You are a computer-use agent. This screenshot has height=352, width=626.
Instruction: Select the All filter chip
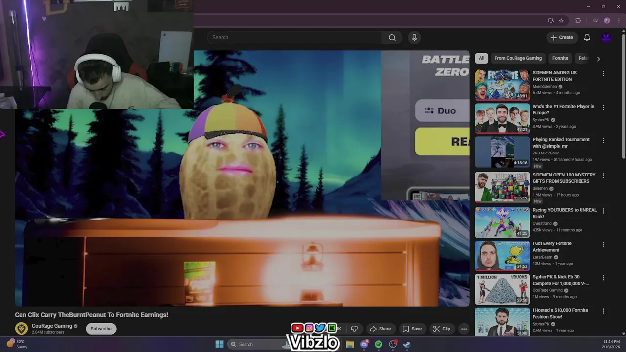(x=481, y=58)
